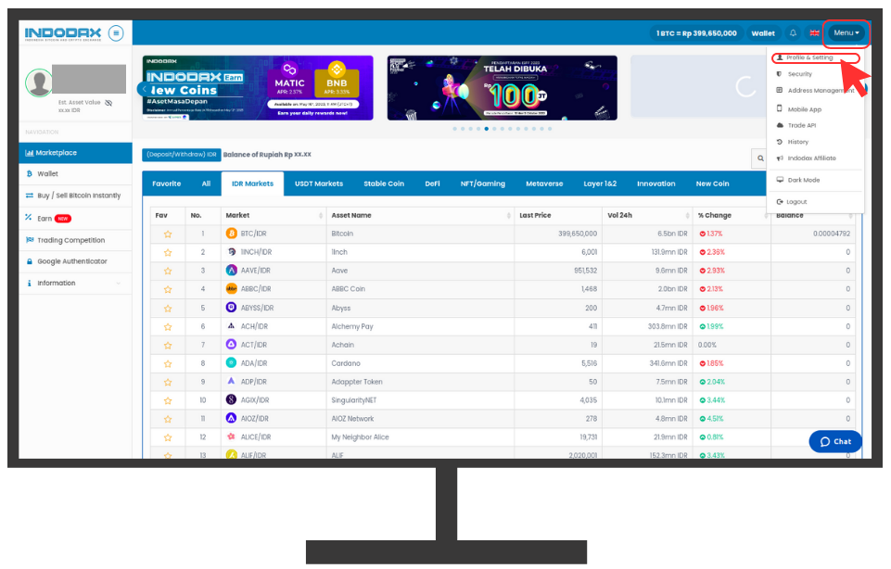Click the market search magnifier icon
This screenshot has width=891, height=569.
(x=760, y=158)
